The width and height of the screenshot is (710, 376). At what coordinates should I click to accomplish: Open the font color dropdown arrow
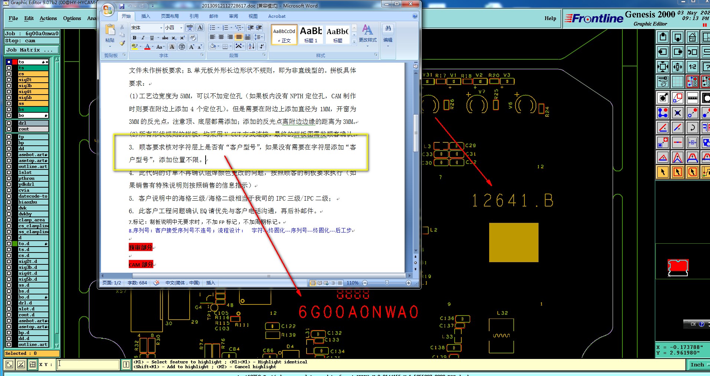click(x=153, y=47)
